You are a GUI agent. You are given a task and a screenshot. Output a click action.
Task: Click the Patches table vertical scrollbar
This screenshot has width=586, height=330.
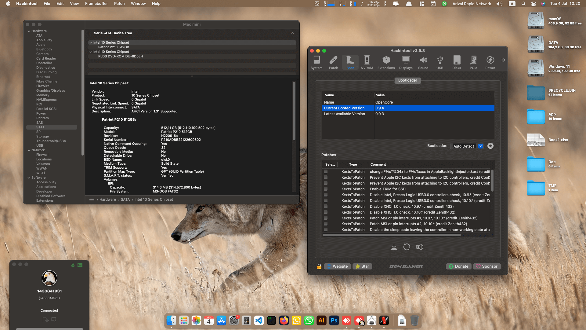coord(492,180)
